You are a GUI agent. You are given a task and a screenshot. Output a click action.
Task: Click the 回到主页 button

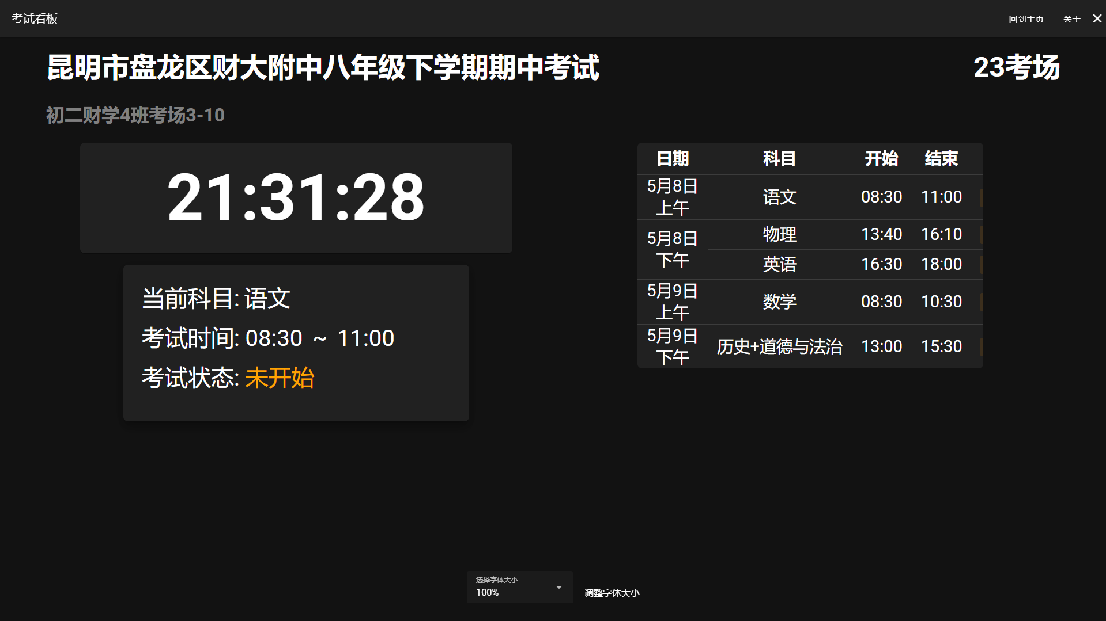[1026, 19]
